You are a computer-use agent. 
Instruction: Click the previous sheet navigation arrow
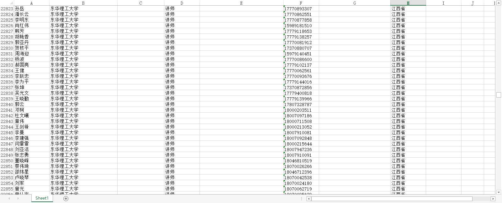point(9,199)
